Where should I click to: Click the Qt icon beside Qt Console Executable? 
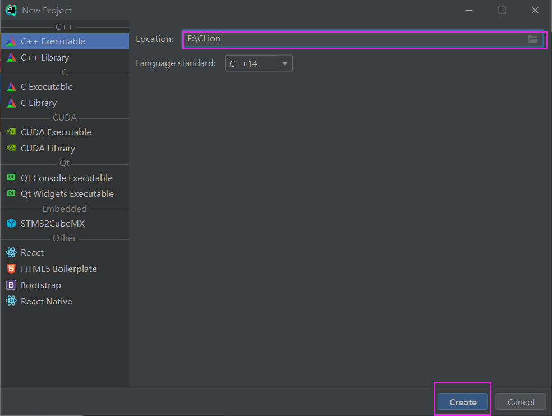[x=11, y=177]
